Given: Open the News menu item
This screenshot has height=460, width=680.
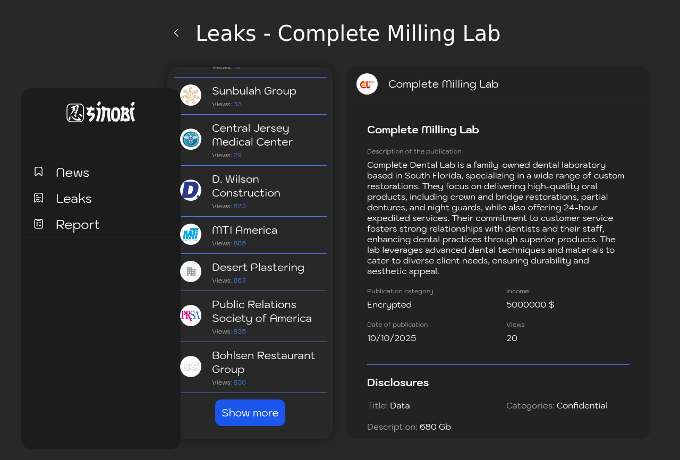Looking at the screenshot, I should [72, 173].
